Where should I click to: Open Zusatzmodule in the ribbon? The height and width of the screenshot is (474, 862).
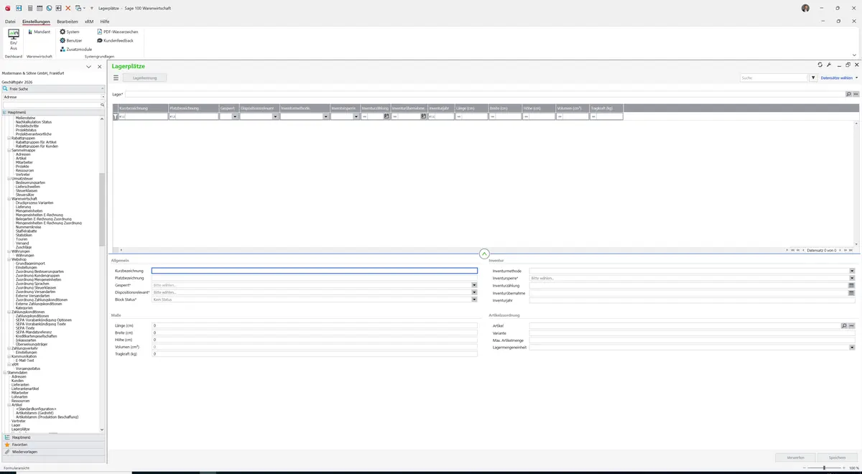(76, 49)
